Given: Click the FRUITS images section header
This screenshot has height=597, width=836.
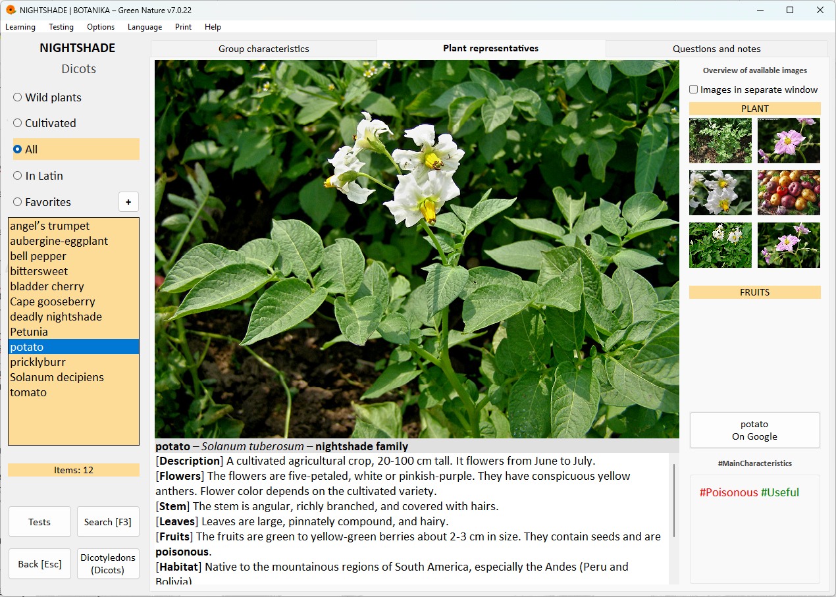Looking at the screenshot, I should [x=754, y=292].
